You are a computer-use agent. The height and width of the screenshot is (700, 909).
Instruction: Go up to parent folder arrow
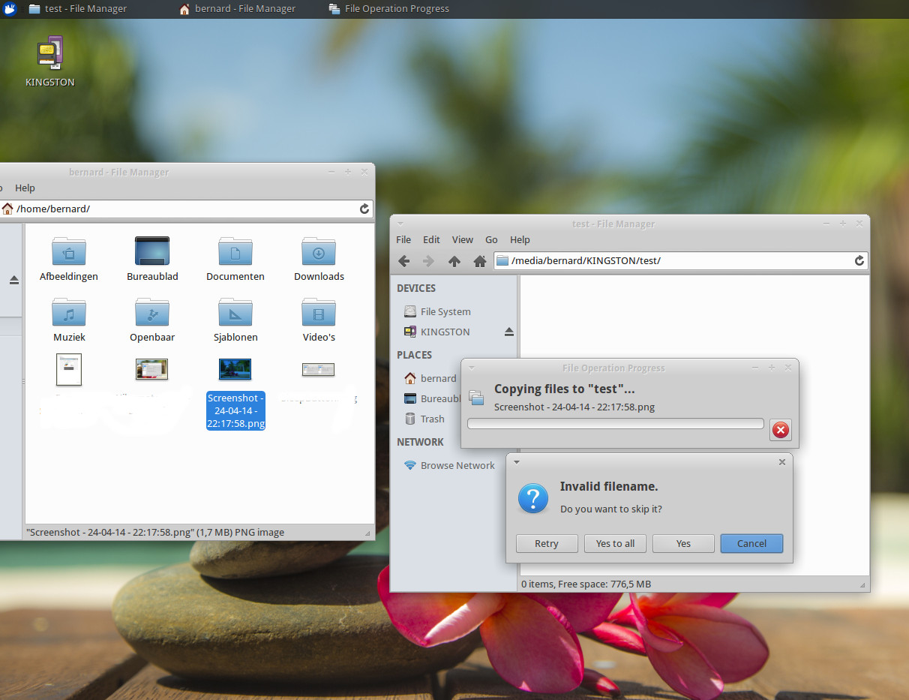[x=454, y=261]
